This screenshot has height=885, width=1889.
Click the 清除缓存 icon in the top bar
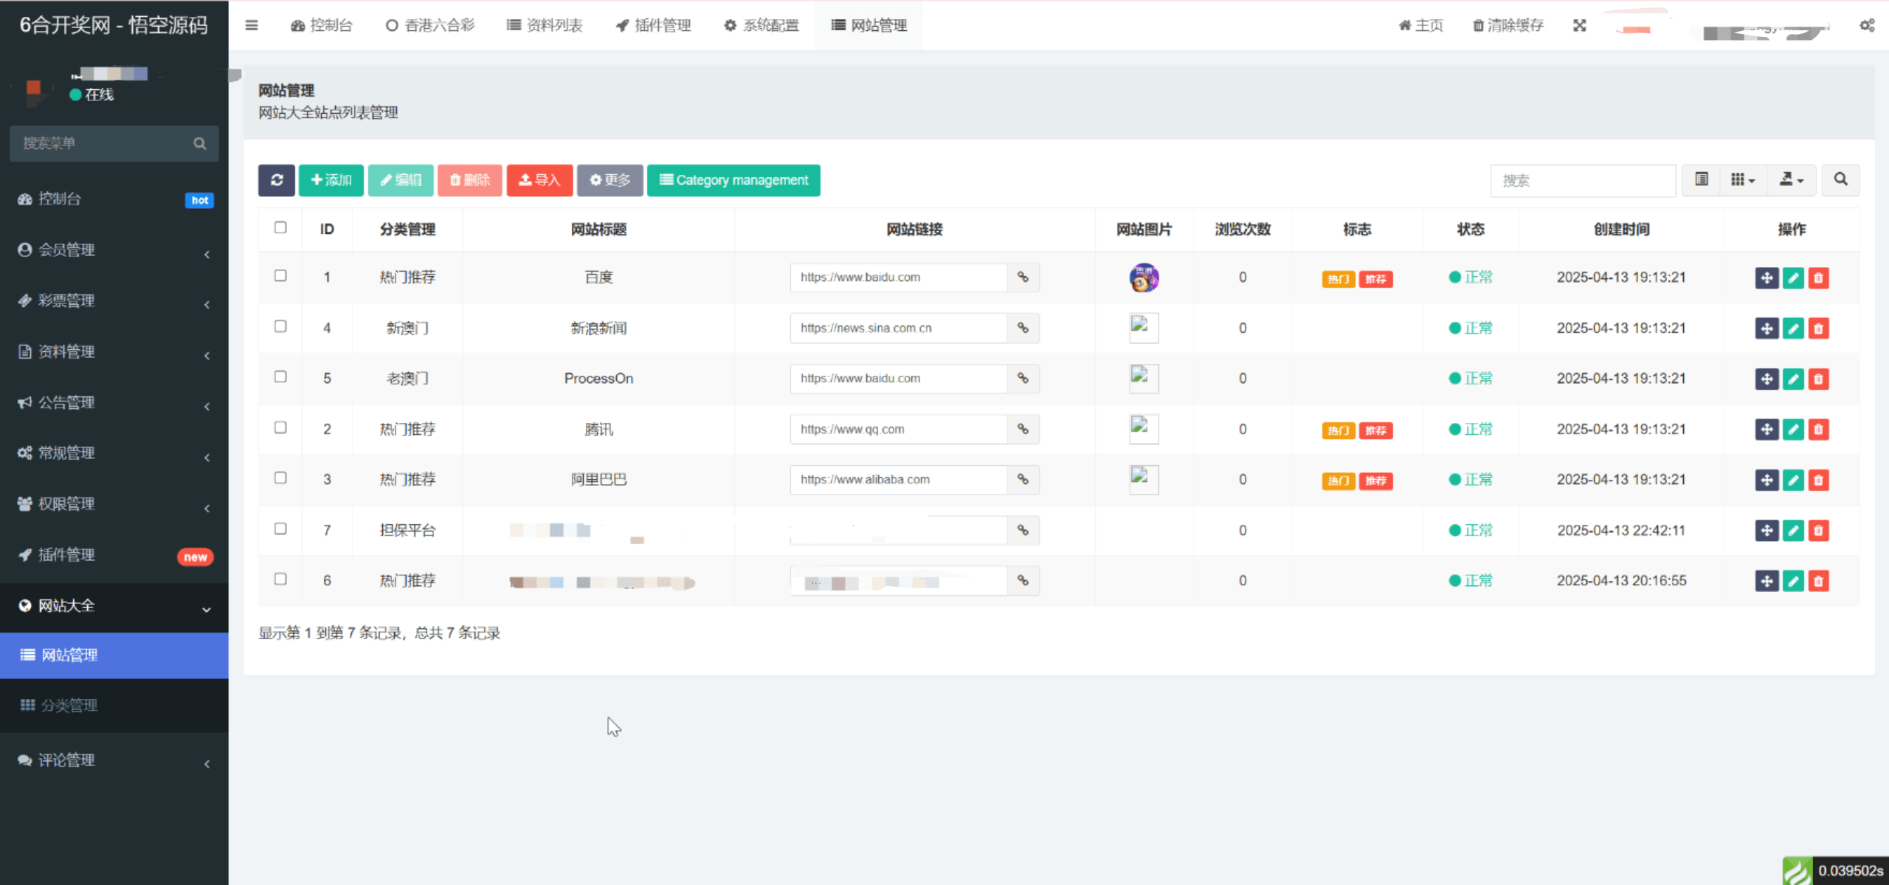[1477, 24]
